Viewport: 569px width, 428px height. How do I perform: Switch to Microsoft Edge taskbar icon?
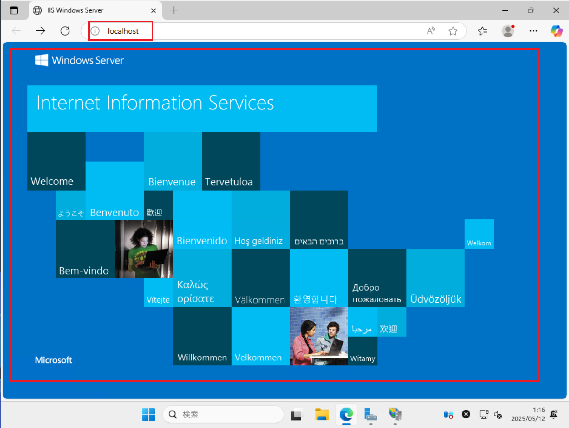[x=346, y=414]
